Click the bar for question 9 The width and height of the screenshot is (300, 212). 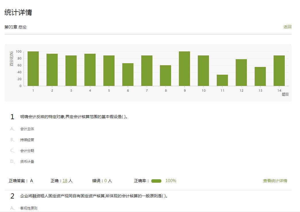point(184,69)
